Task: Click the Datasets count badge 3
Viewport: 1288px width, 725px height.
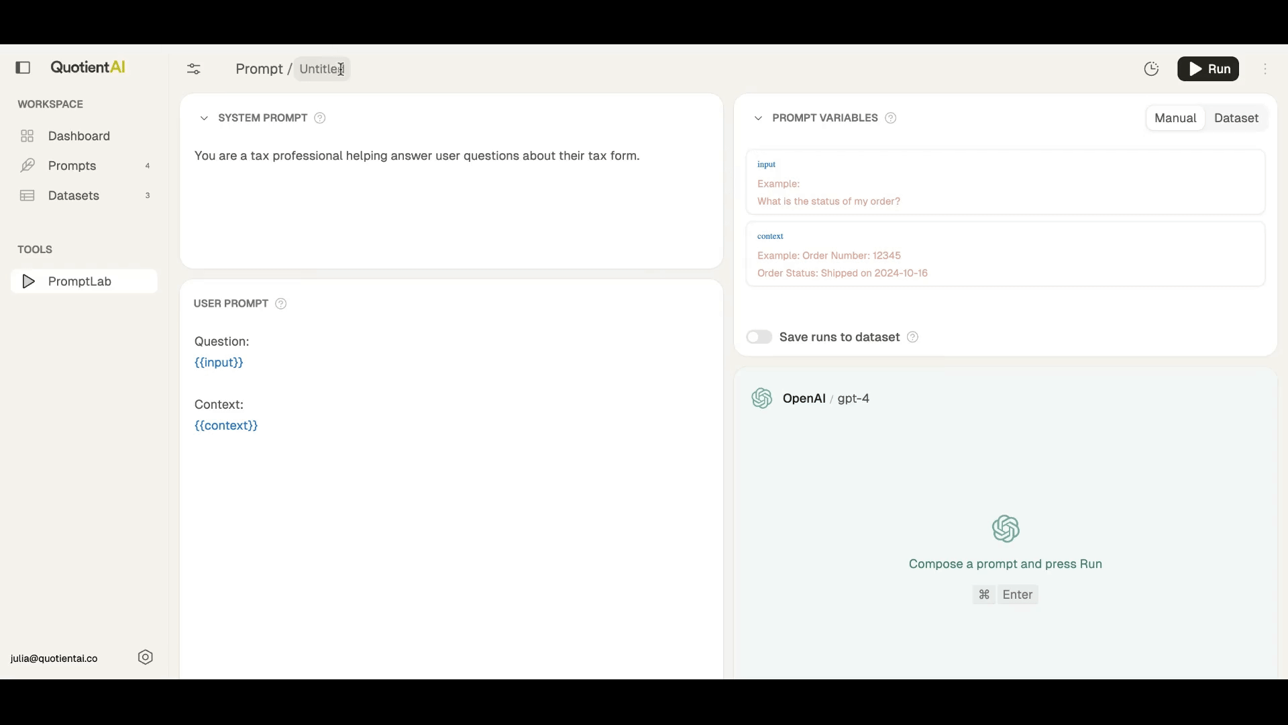Action: (148, 196)
